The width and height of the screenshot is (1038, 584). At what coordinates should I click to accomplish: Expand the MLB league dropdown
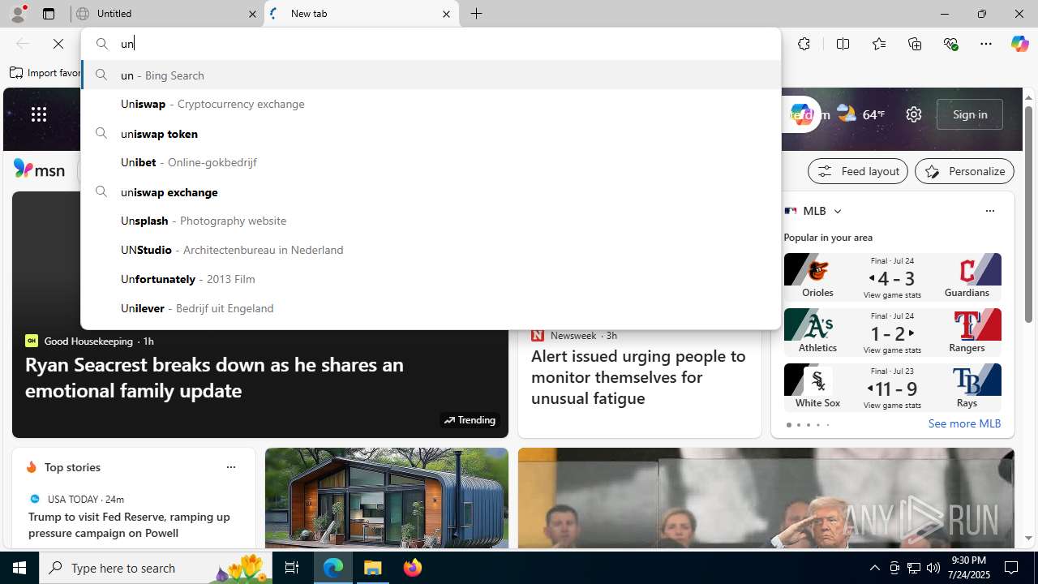coord(837,211)
